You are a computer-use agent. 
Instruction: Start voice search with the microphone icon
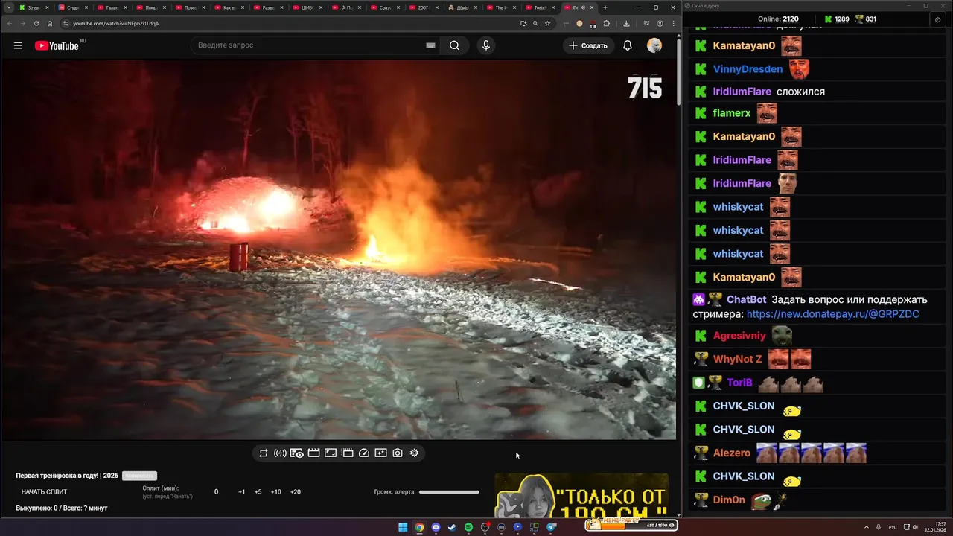(x=486, y=45)
